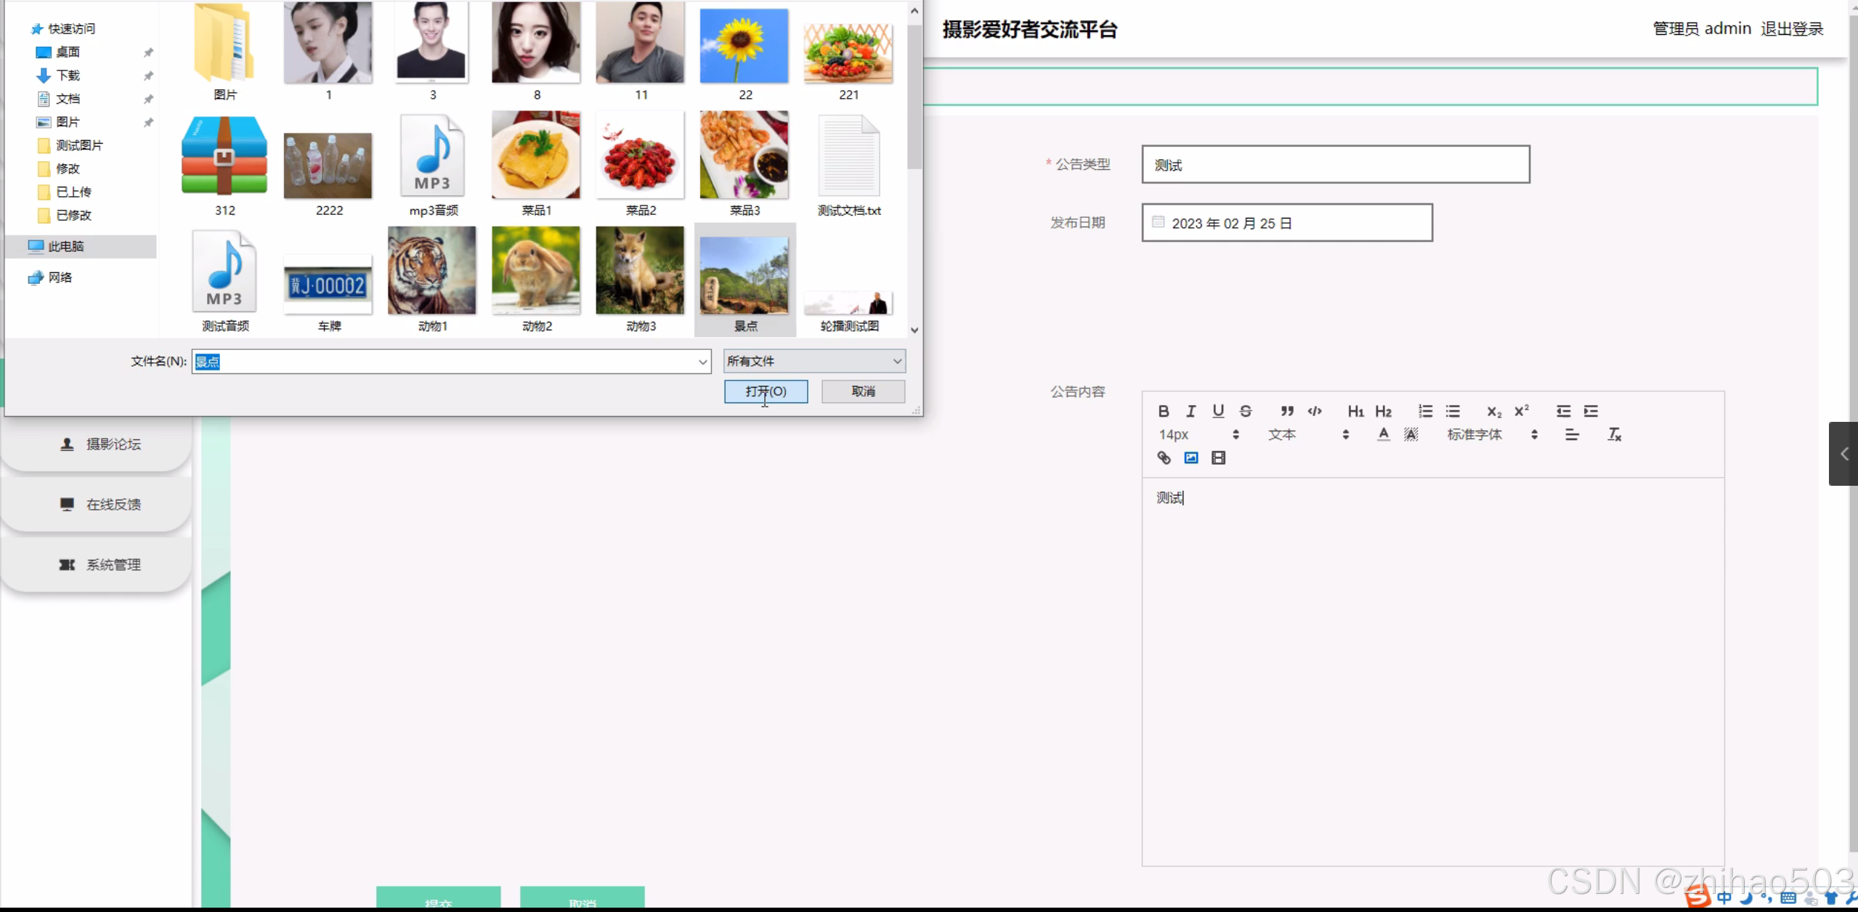The width and height of the screenshot is (1858, 912).
Task: Click the 打开(O) button
Action: pos(766,391)
